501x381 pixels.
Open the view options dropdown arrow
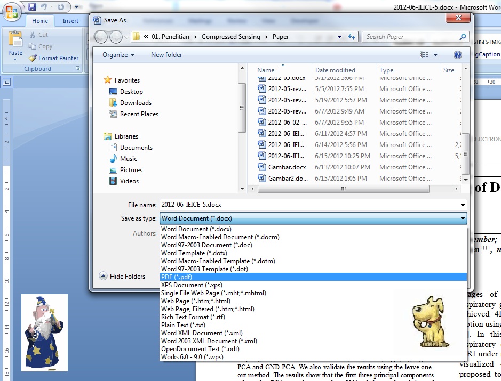point(435,55)
